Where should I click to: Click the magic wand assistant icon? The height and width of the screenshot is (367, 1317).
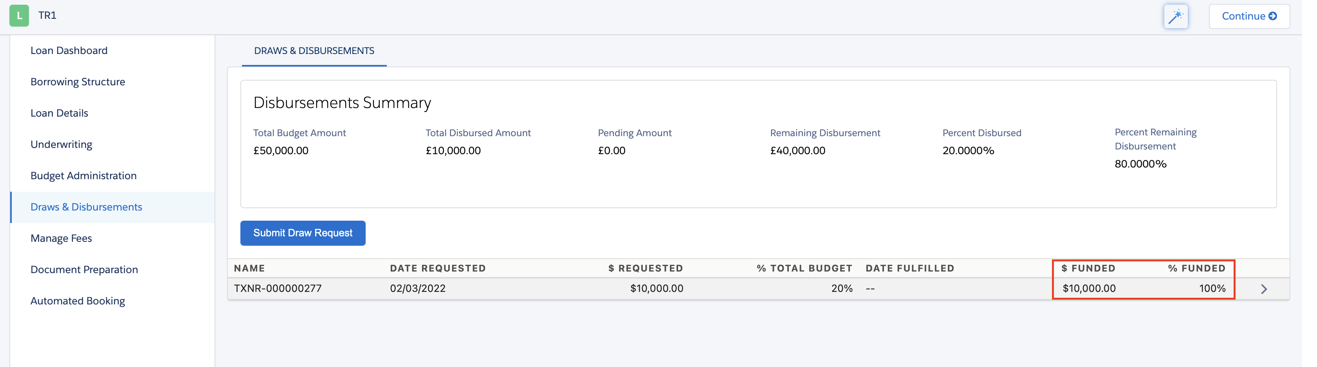[x=1175, y=16]
